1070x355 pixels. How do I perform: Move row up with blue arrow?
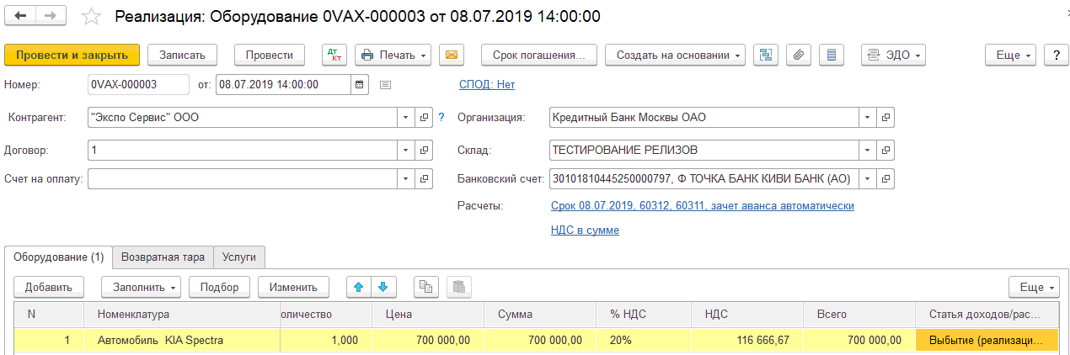click(359, 287)
